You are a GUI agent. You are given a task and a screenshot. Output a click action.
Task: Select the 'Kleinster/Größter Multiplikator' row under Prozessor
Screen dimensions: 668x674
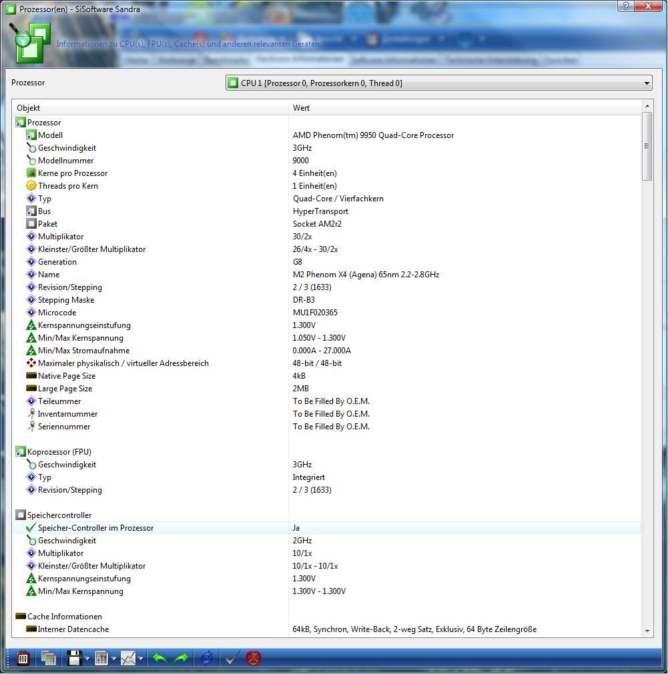[x=327, y=249]
